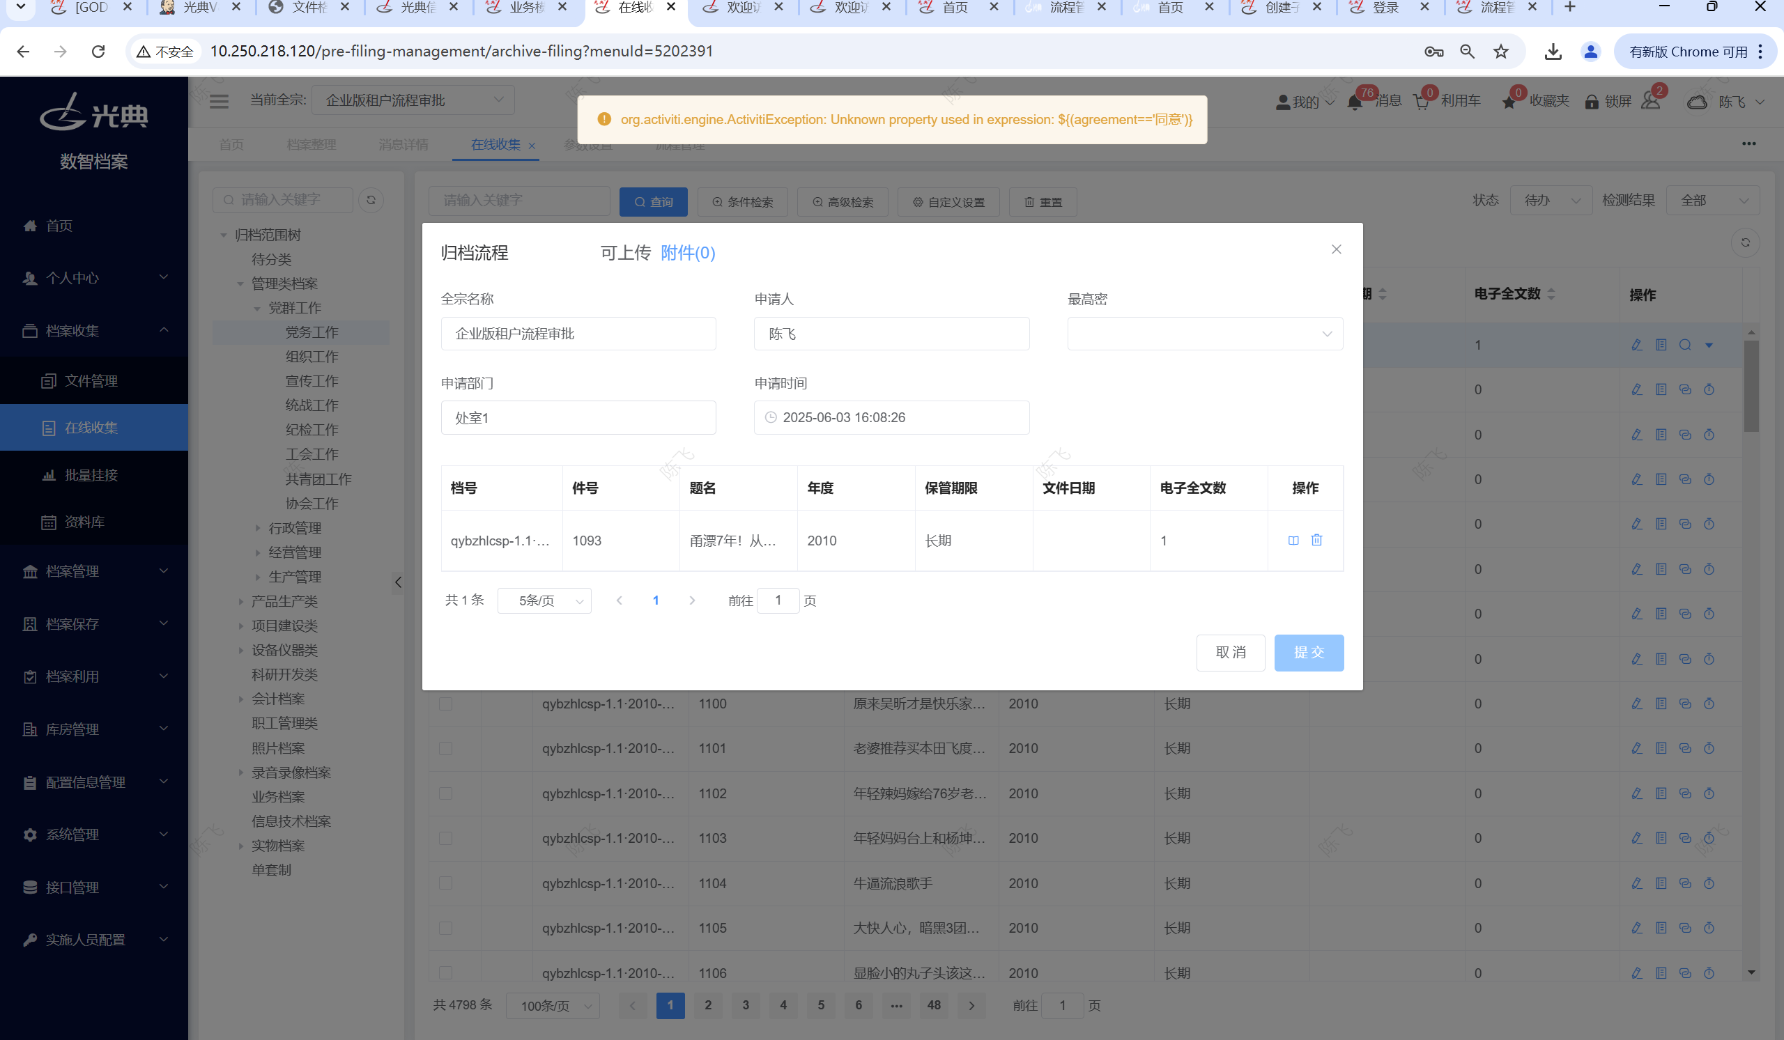Open the 收藏夹 star icon
1784x1040 pixels.
pyautogui.click(x=1509, y=102)
